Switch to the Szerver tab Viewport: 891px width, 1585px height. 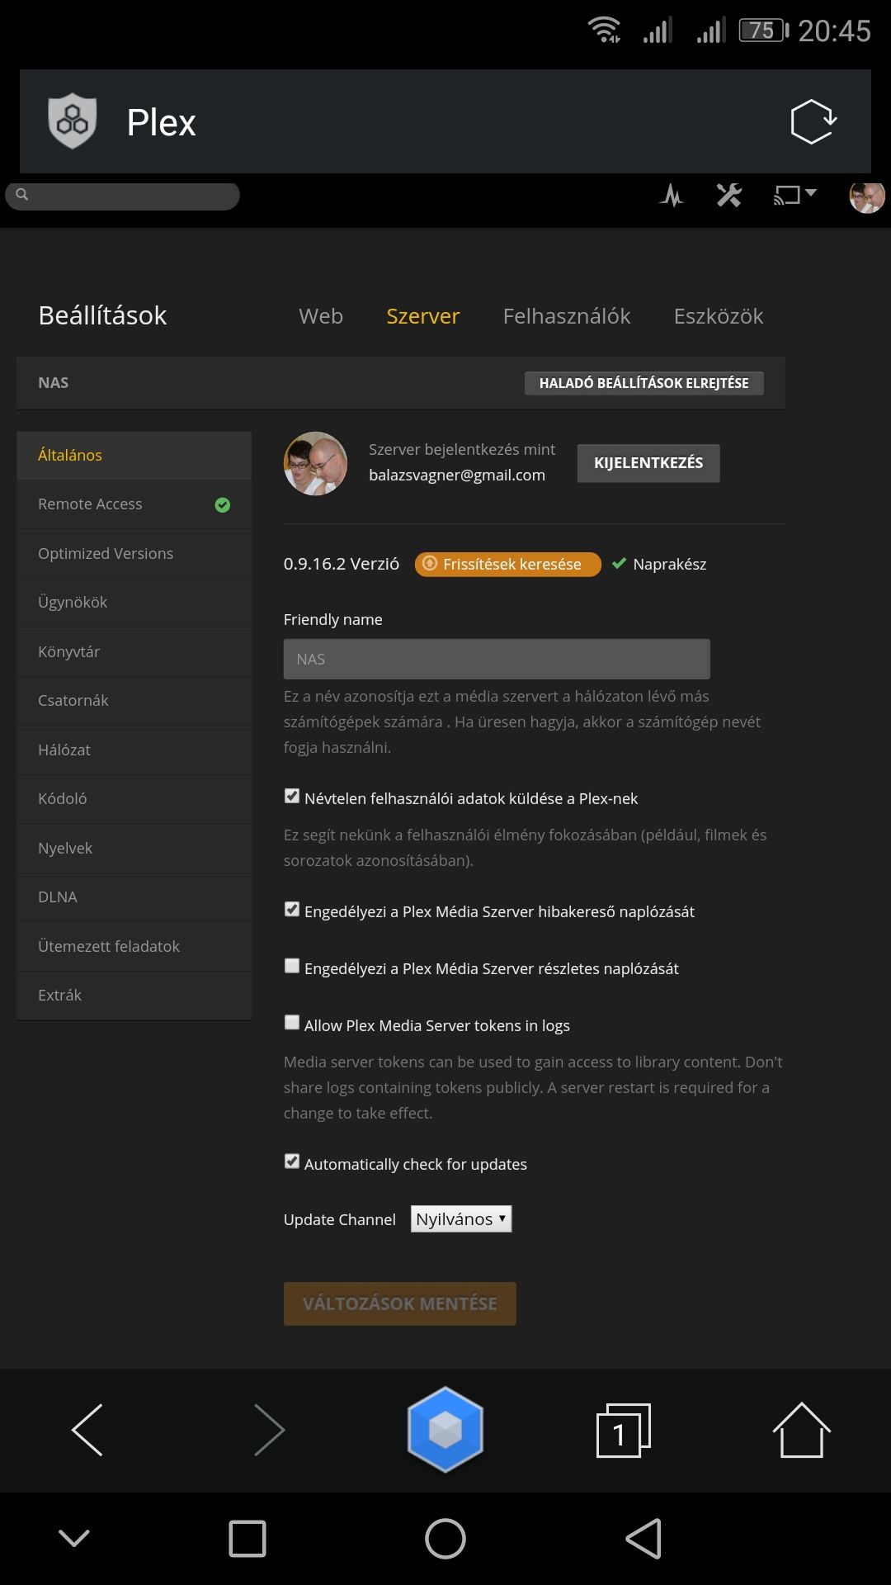pyautogui.click(x=423, y=316)
